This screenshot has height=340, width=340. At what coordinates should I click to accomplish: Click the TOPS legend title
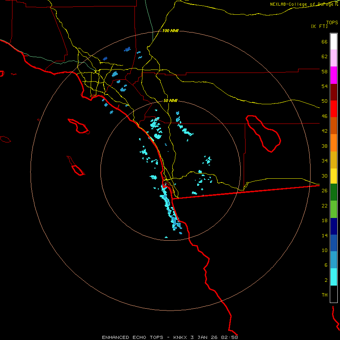tap(332, 23)
